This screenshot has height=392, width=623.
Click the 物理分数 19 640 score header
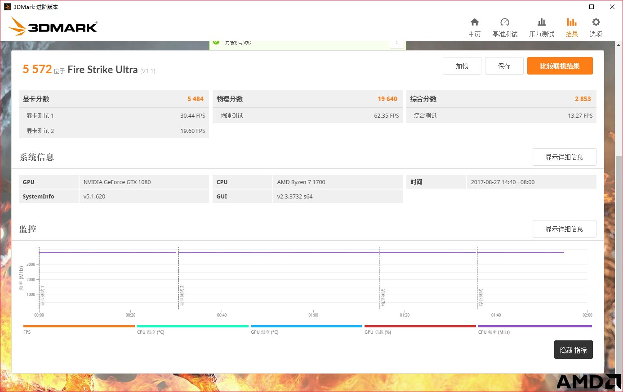(x=307, y=99)
